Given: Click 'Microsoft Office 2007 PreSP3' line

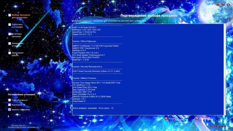Looking at the screenshot, I should pyautogui.click(x=86, y=57).
